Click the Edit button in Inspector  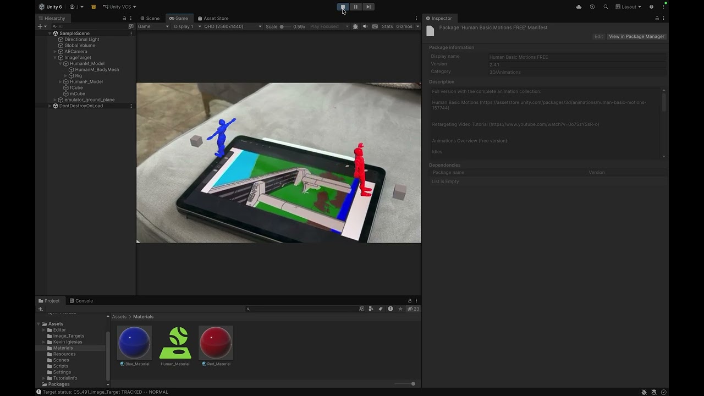coord(598,36)
